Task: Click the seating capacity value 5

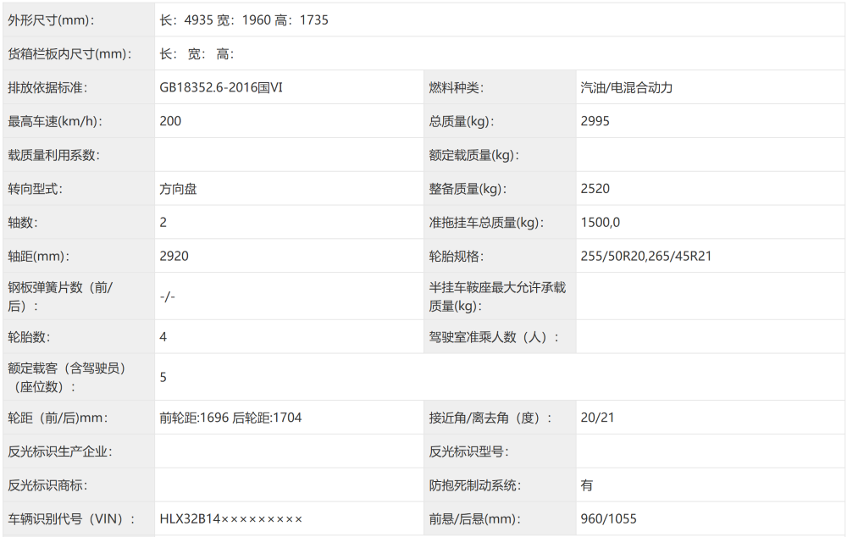Action: (163, 377)
